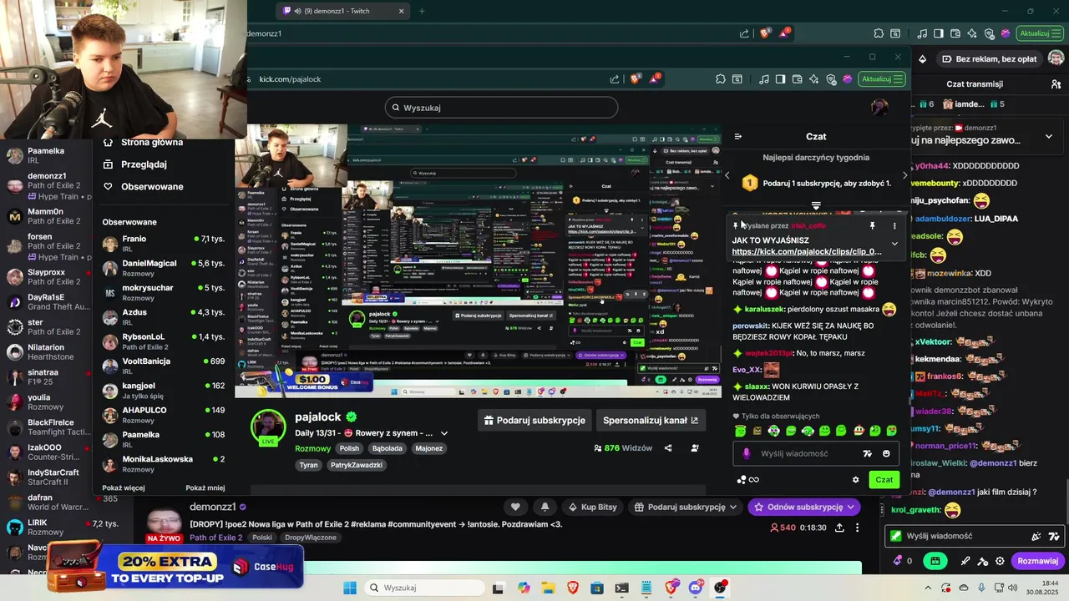This screenshot has height=601, width=1069.
Task: Click Spersonalizuj kanał button
Action: point(651,420)
